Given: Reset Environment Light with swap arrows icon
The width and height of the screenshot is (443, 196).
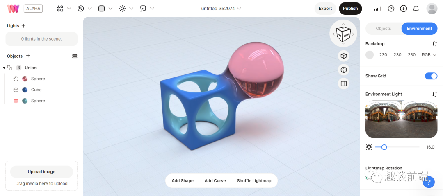Looking at the screenshot, I should click(434, 94).
